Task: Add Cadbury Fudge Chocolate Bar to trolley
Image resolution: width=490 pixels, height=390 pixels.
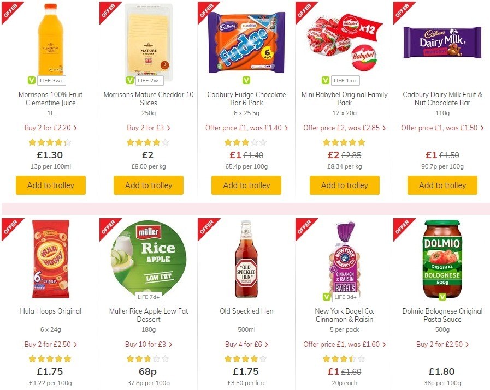Action: click(246, 185)
